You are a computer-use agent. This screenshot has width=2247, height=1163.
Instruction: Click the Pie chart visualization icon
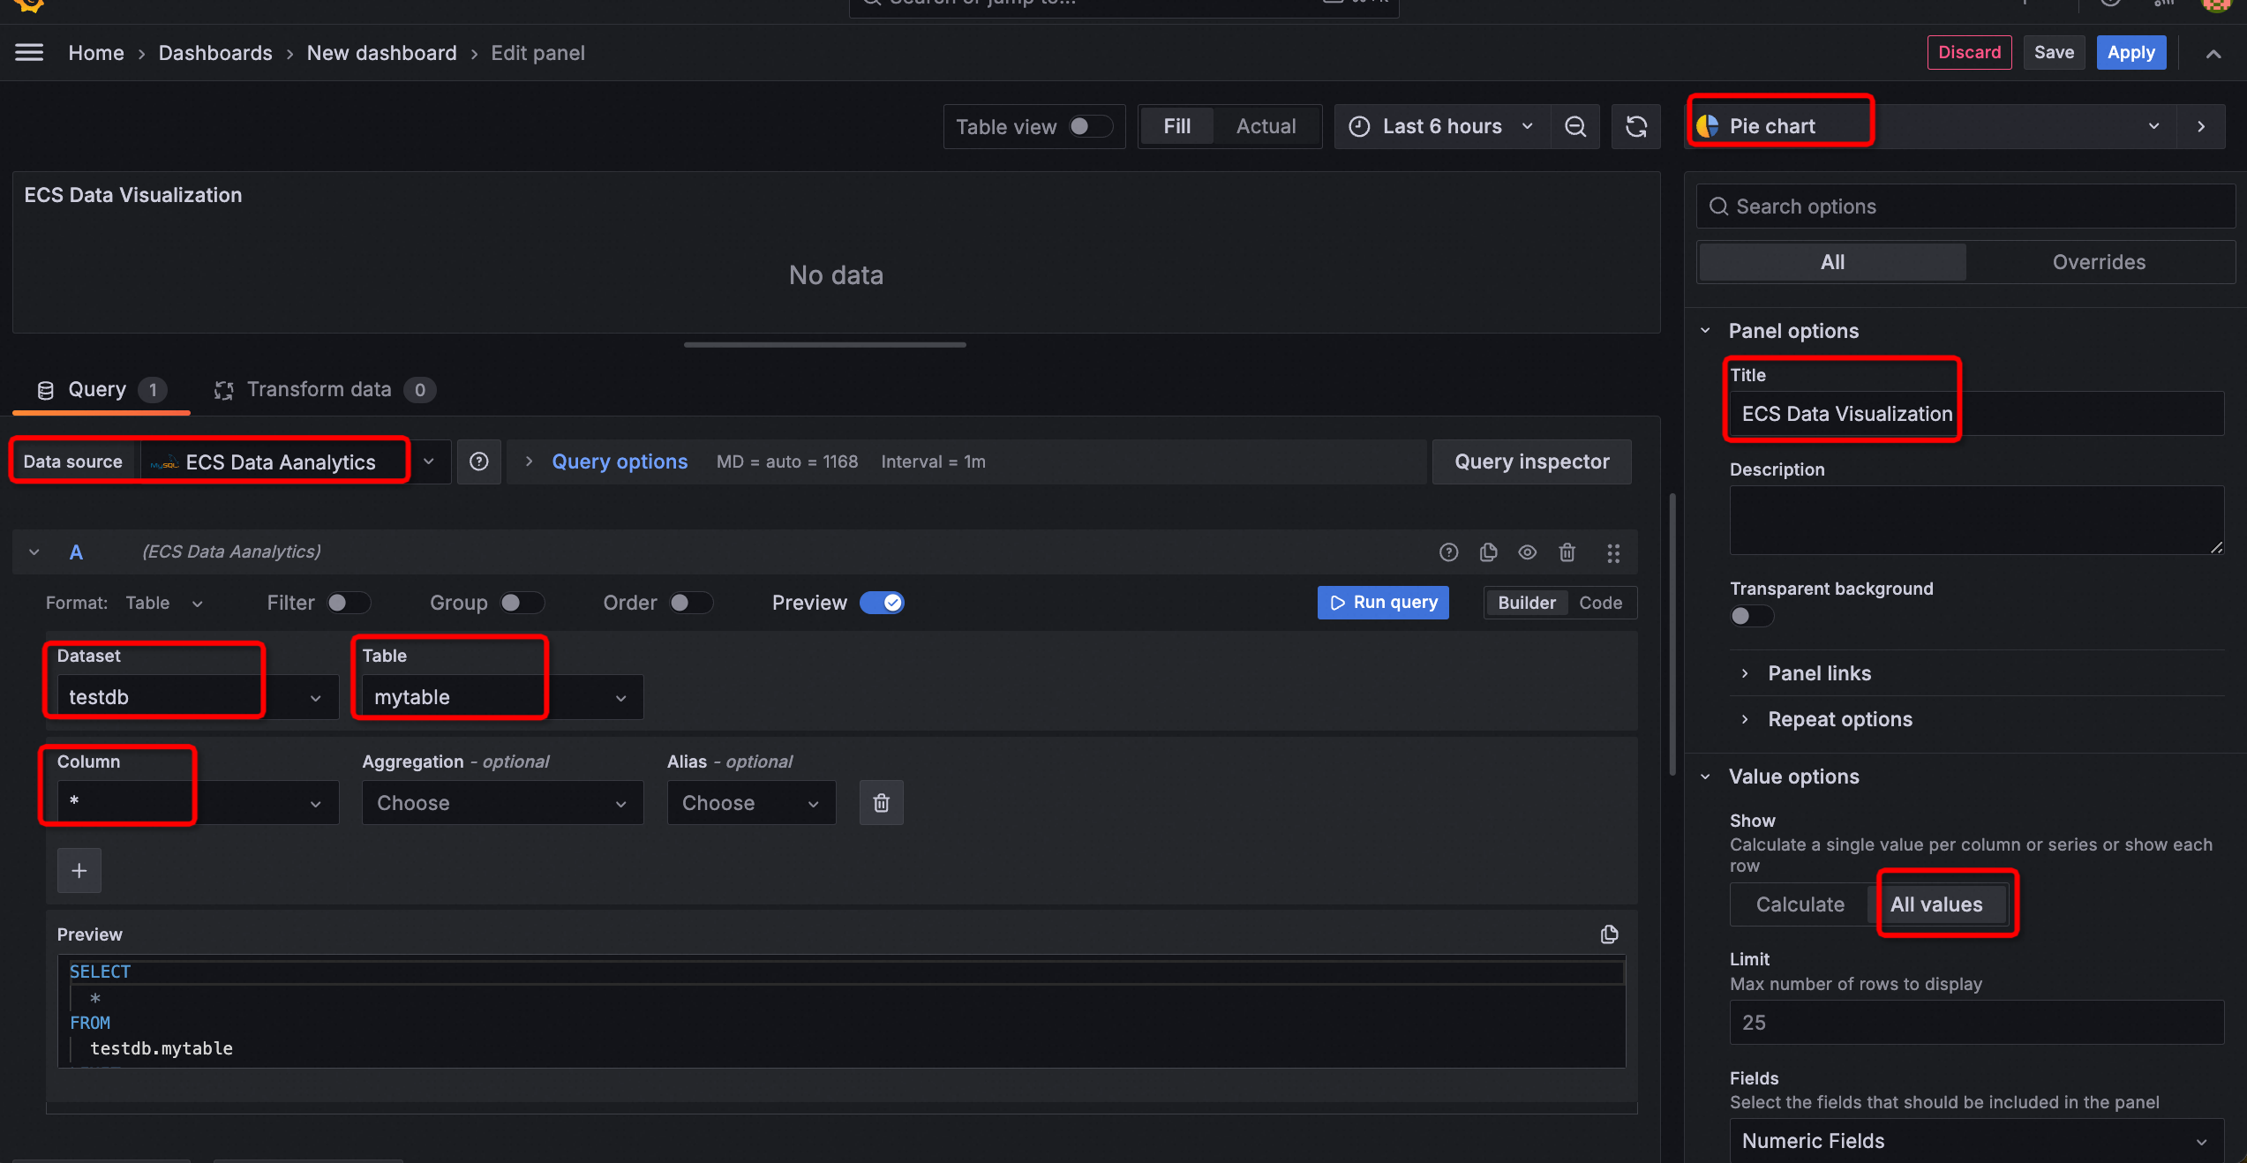1709,126
